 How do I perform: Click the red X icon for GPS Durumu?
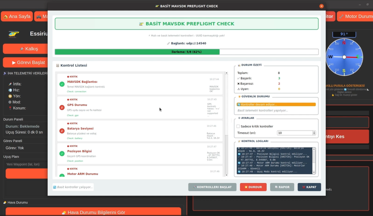[62, 108]
